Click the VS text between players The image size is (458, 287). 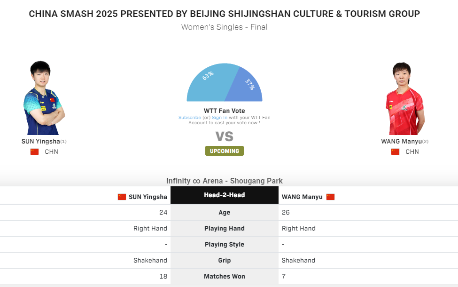coord(225,136)
